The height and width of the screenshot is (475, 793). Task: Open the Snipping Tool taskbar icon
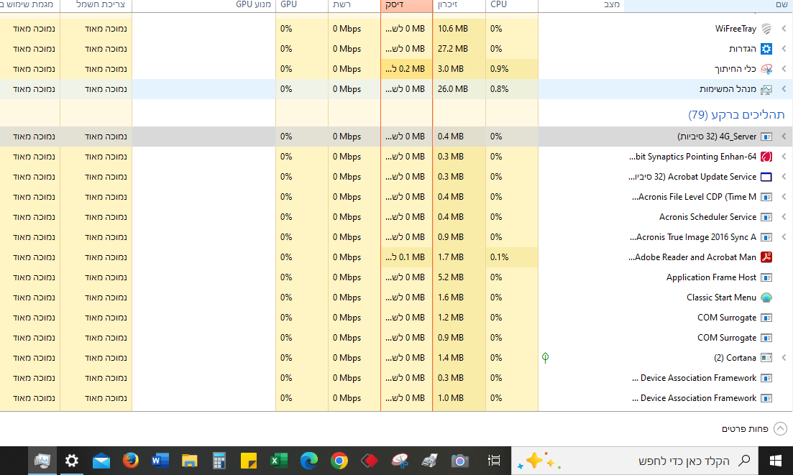pyautogui.click(x=400, y=461)
